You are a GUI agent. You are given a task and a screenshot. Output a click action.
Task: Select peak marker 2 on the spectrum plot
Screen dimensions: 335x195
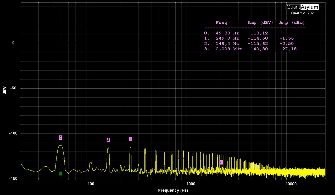click(x=108, y=140)
